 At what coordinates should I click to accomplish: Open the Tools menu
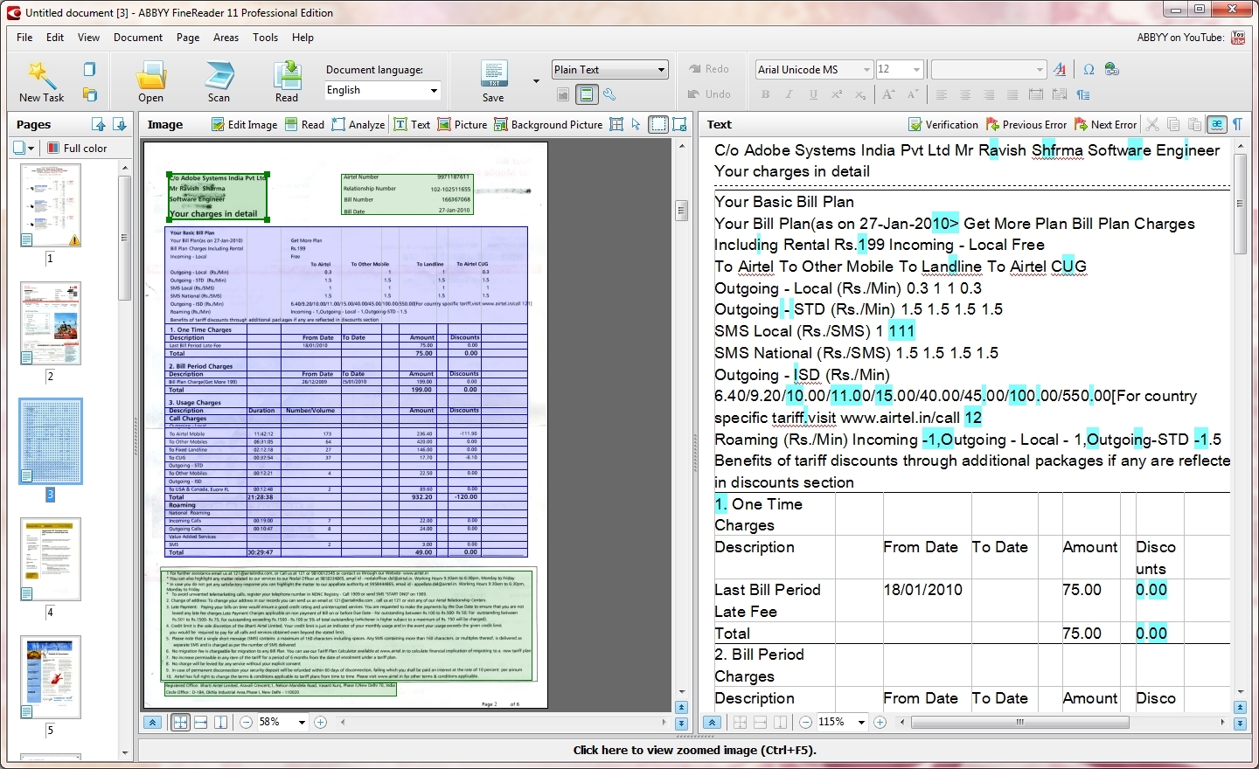265,38
